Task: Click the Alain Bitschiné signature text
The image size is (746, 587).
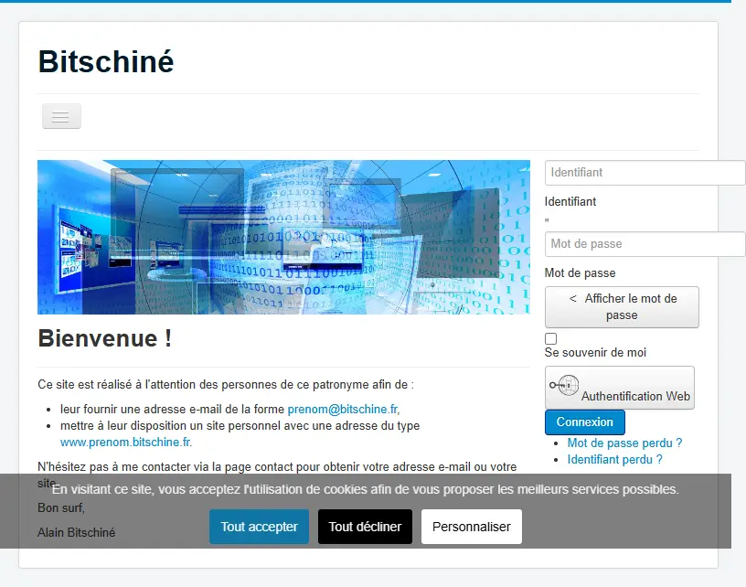Action: tap(76, 532)
